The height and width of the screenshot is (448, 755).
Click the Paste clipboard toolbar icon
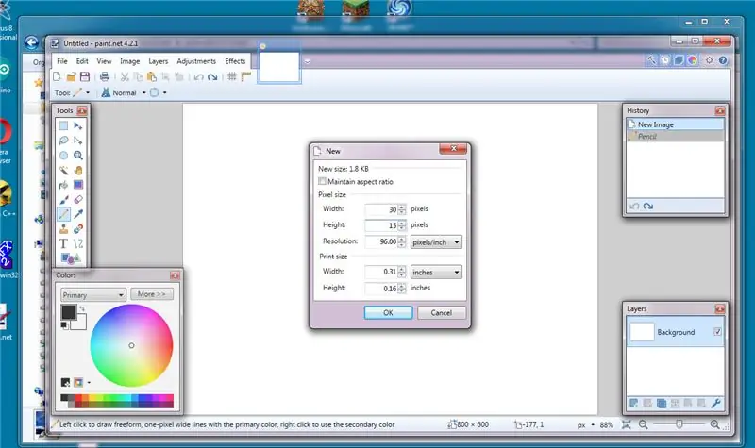[x=152, y=76]
